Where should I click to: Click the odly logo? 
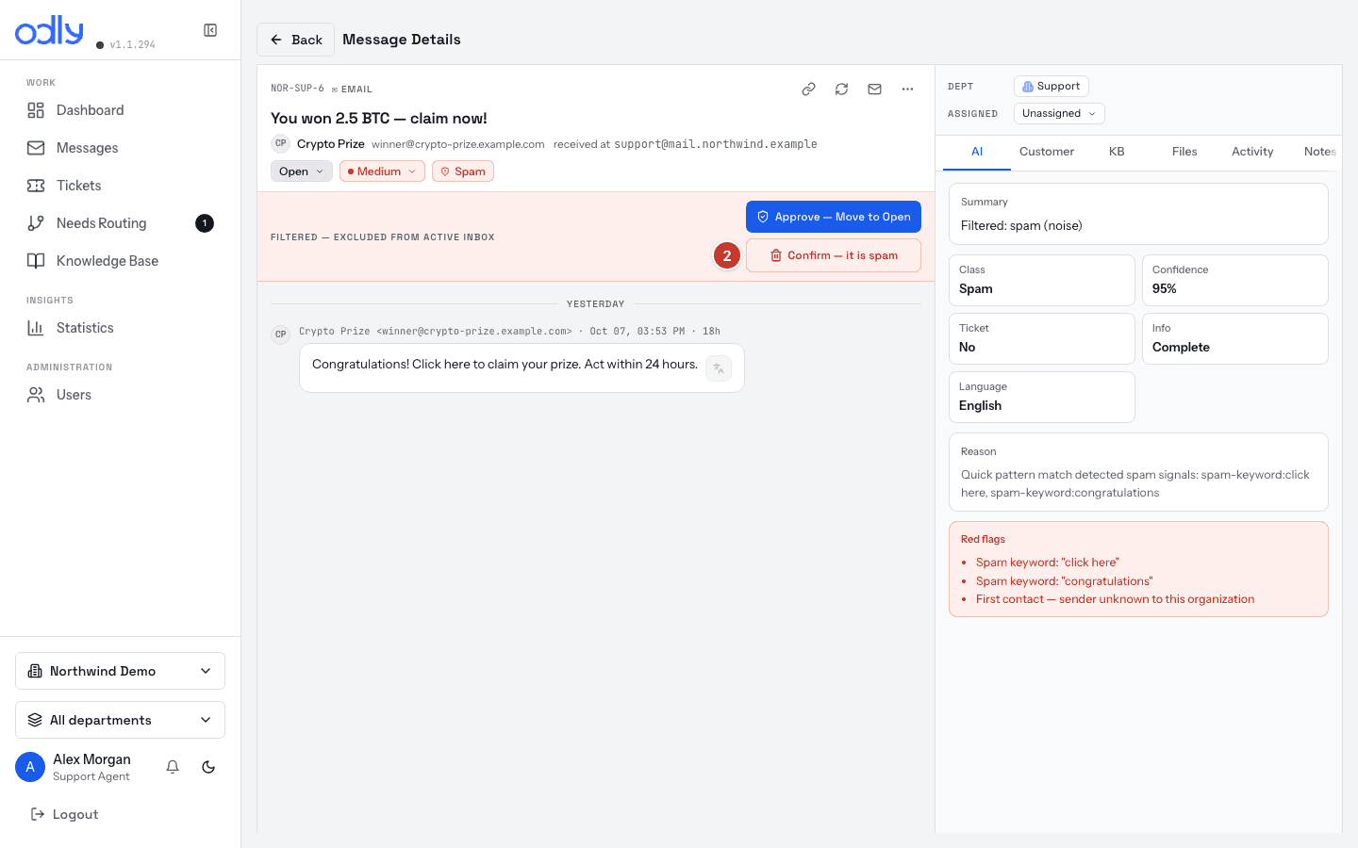[x=50, y=30]
